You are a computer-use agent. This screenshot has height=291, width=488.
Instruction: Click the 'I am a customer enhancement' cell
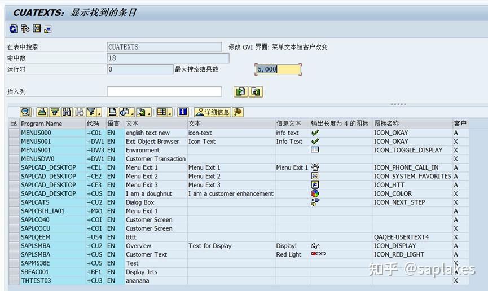[x=231, y=193]
